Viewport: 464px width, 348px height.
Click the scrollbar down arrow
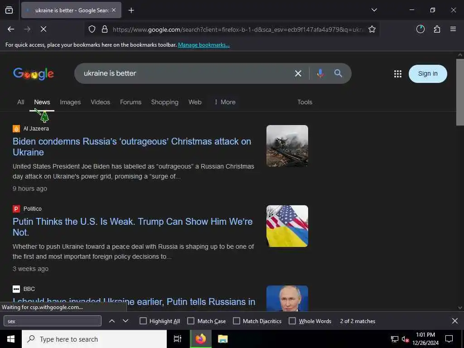460,308
